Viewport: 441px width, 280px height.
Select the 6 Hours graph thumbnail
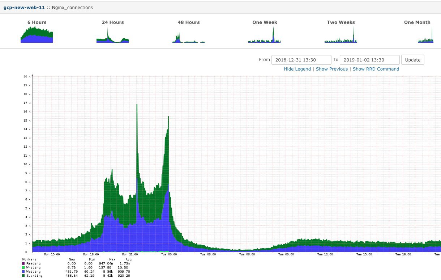pos(37,35)
